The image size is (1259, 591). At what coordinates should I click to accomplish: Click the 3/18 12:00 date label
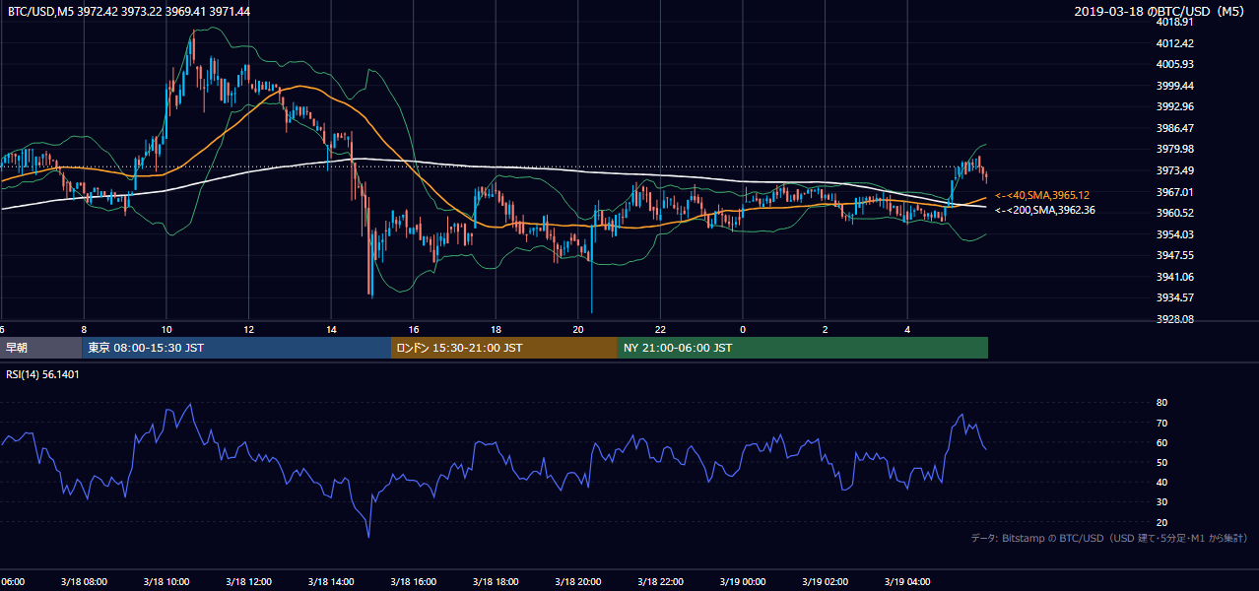[x=248, y=582]
